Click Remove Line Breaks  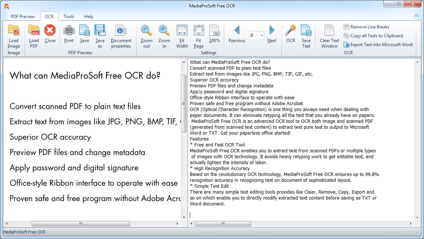(366, 27)
